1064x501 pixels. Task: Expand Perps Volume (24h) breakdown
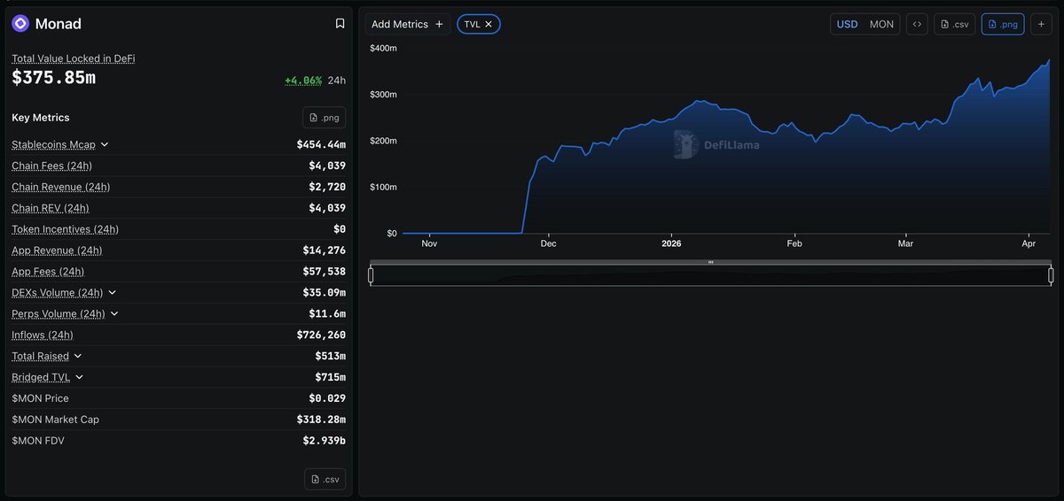(114, 314)
